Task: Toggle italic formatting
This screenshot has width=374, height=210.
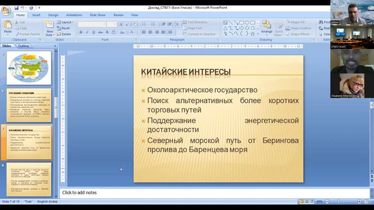Action: tap(87, 32)
